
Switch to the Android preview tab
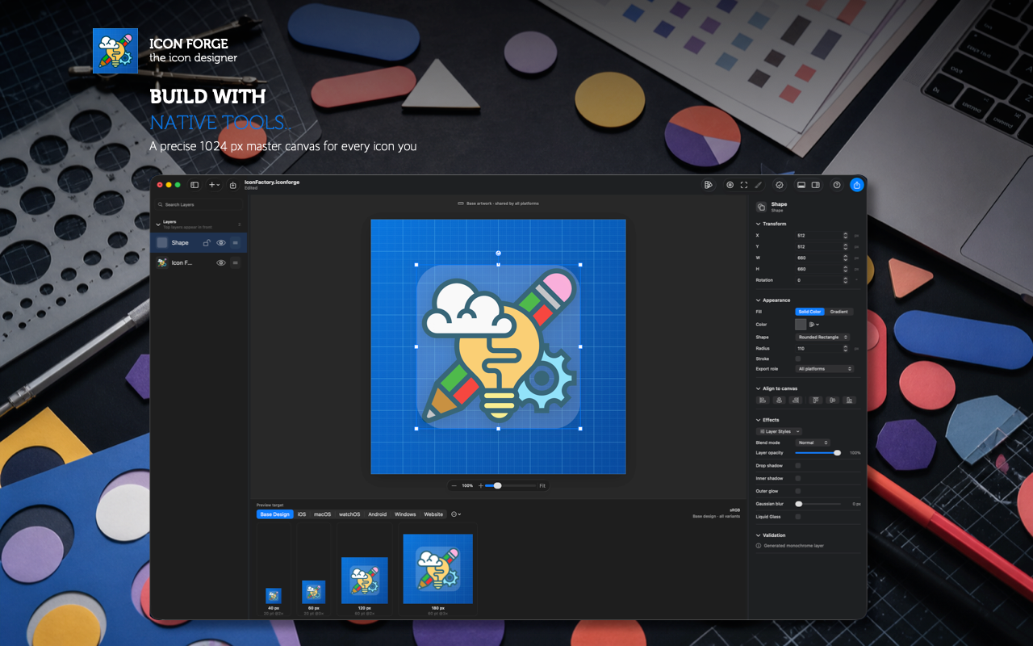[378, 514]
